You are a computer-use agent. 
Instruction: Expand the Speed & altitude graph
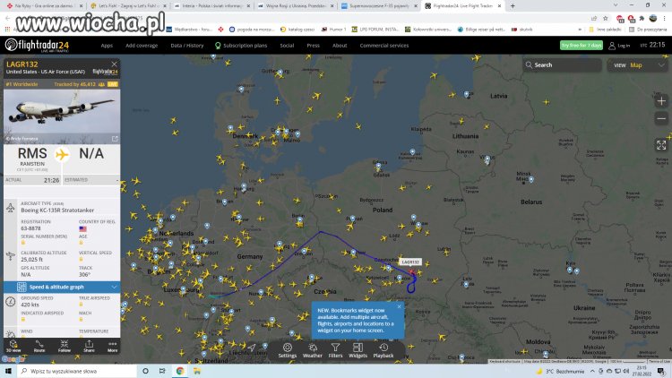(x=62, y=287)
